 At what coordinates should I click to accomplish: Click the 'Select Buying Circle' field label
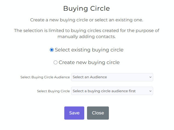coord(53,91)
